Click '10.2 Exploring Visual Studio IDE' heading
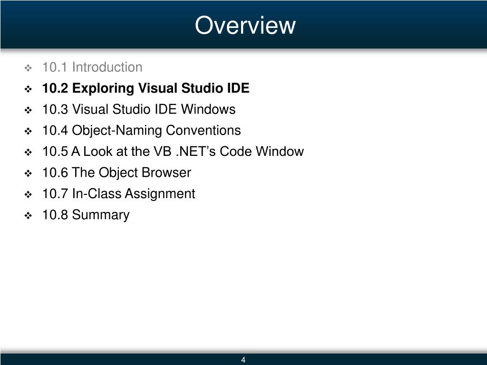This screenshot has height=365, width=487. [146, 88]
